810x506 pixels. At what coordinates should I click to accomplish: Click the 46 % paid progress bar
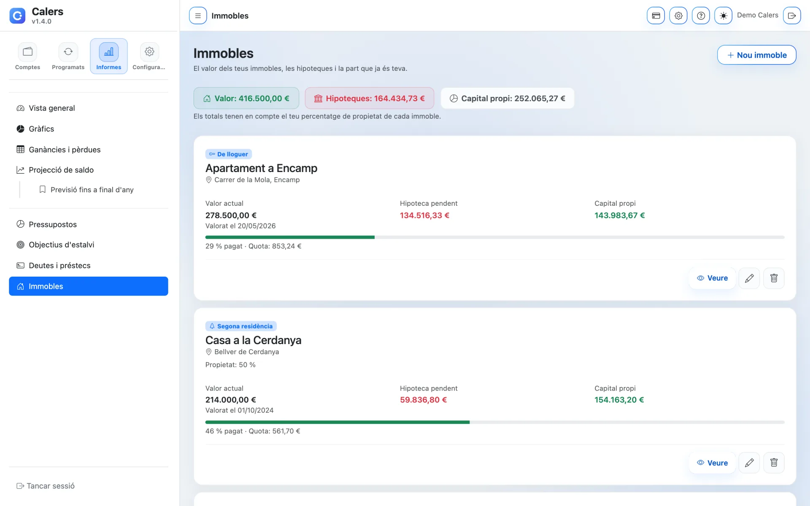click(495, 422)
